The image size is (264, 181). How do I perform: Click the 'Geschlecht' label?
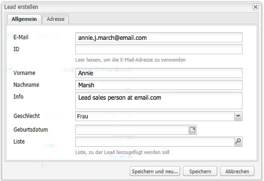26,116
